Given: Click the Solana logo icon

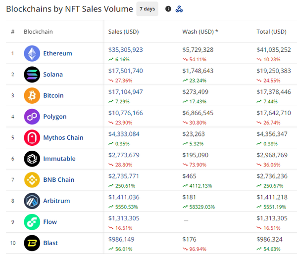Looking at the screenshot, I should (32, 75).
